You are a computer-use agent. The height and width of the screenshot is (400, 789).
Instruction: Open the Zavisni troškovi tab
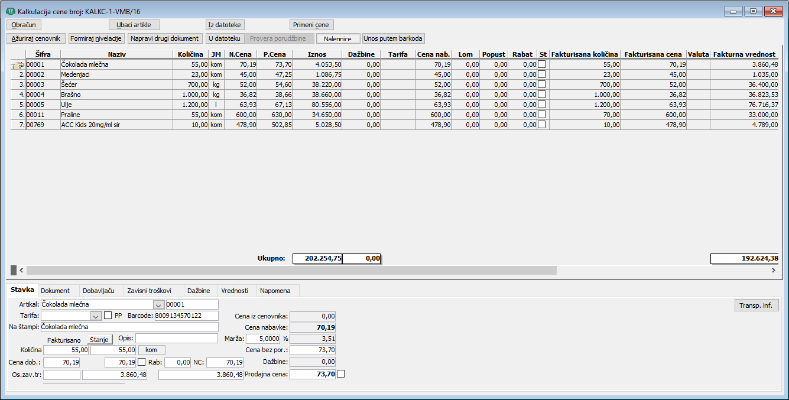tap(149, 291)
